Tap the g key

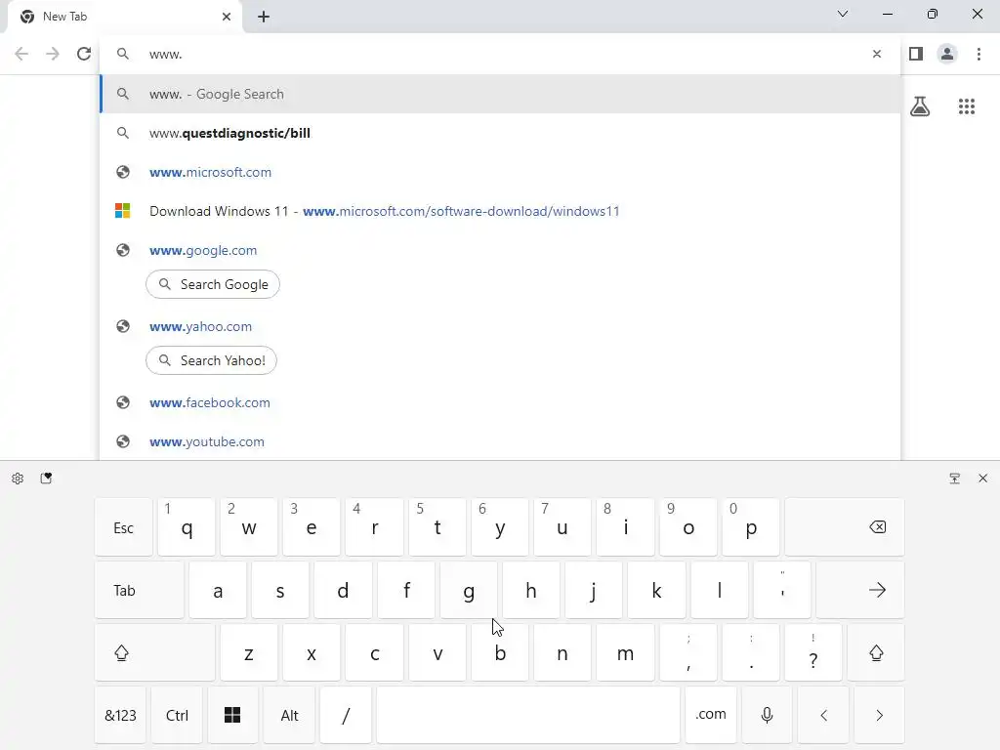tap(468, 590)
